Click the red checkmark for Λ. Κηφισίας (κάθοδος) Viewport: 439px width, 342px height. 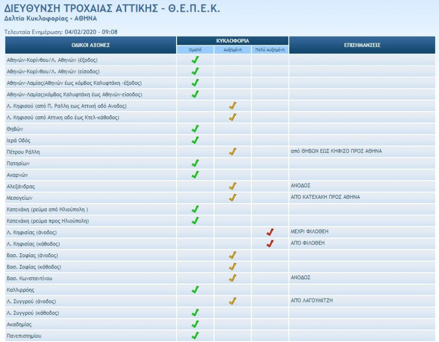(x=270, y=243)
